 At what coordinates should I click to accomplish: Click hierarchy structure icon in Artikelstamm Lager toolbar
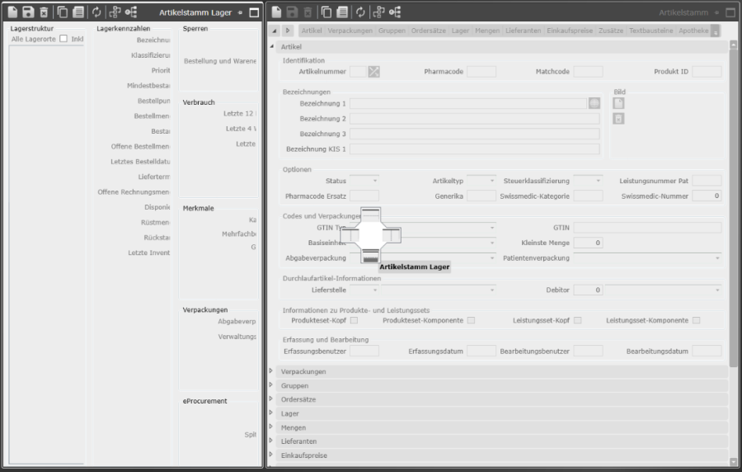click(x=115, y=12)
